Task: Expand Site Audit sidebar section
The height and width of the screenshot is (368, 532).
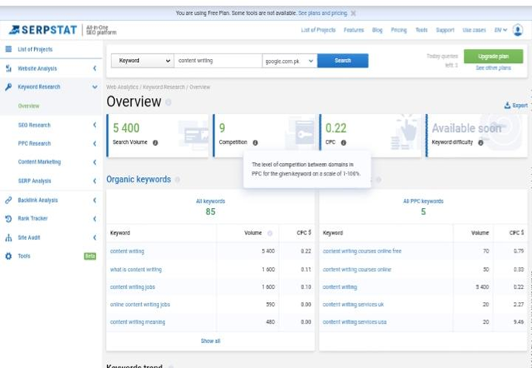Action: pyautogui.click(x=95, y=238)
